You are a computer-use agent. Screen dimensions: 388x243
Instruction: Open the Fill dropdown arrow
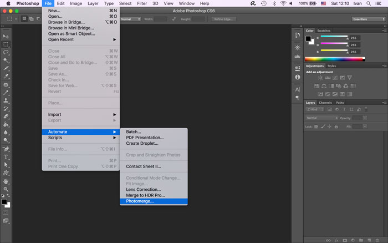click(x=365, y=126)
